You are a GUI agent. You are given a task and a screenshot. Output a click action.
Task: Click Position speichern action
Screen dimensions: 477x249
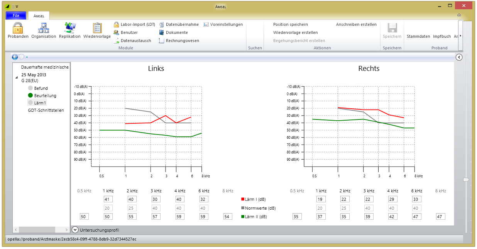tap(290, 24)
